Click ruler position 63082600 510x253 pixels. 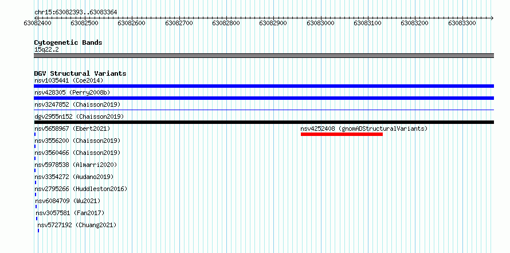click(x=132, y=23)
